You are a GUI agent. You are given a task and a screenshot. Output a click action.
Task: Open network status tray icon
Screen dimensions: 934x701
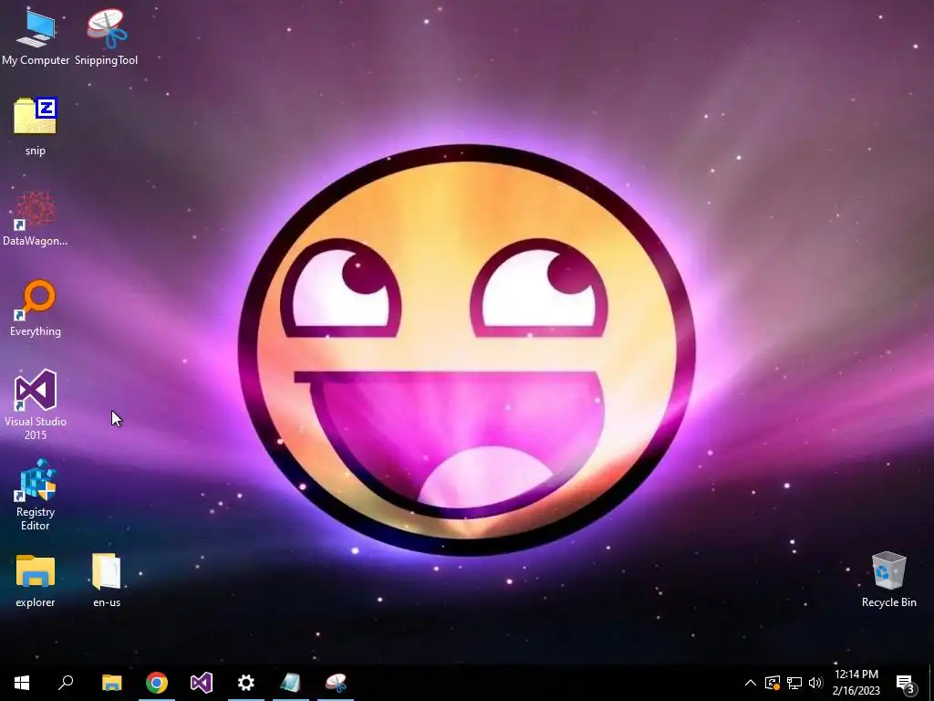[794, 683]
